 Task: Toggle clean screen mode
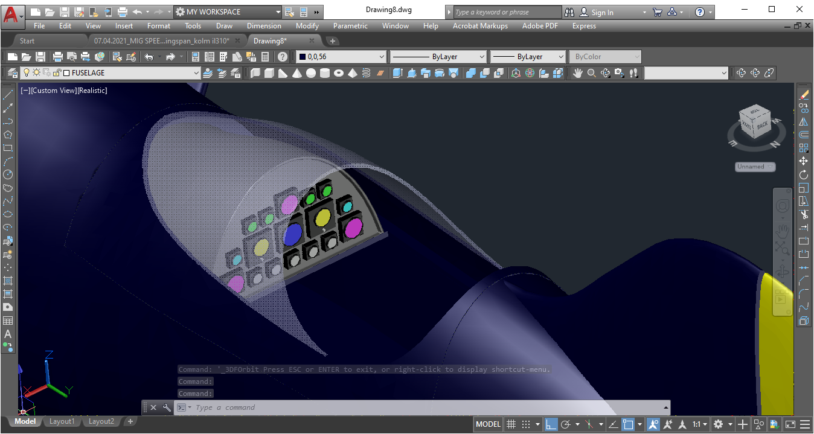point(790,424)
